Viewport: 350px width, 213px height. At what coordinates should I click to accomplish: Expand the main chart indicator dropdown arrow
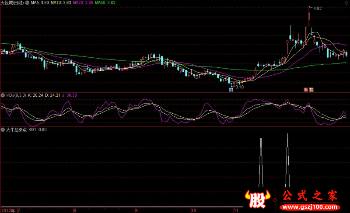(x=27, y=3)
